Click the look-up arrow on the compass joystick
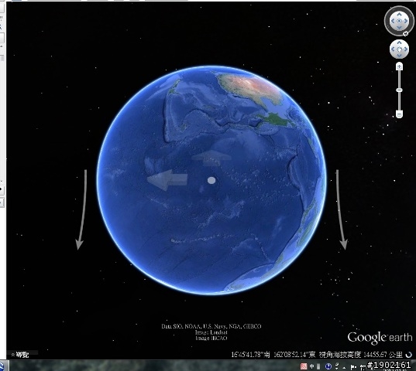Image resolution: width=416 pixels, height=371 pixels. (399, 15)
